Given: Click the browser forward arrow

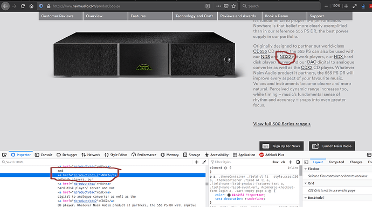Looking at the screenshot, I should point(14,6).
